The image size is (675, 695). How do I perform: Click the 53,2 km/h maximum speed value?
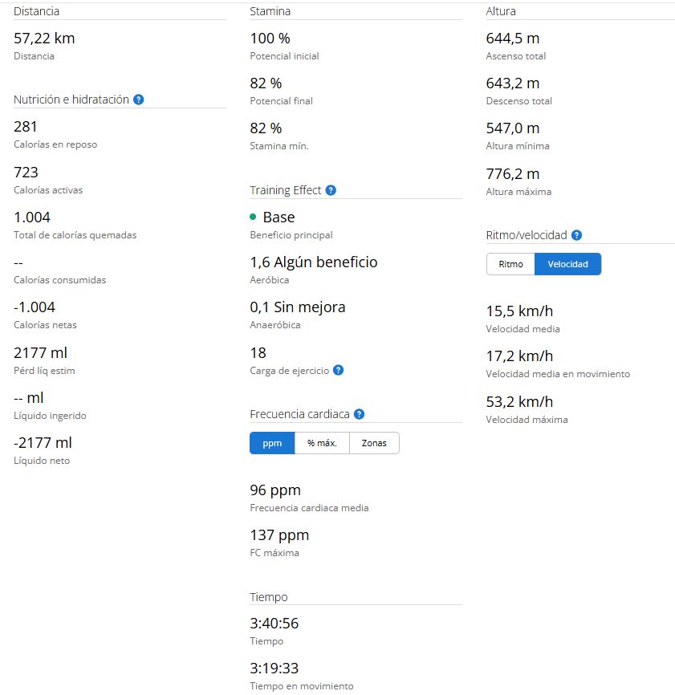coord(519,401)
